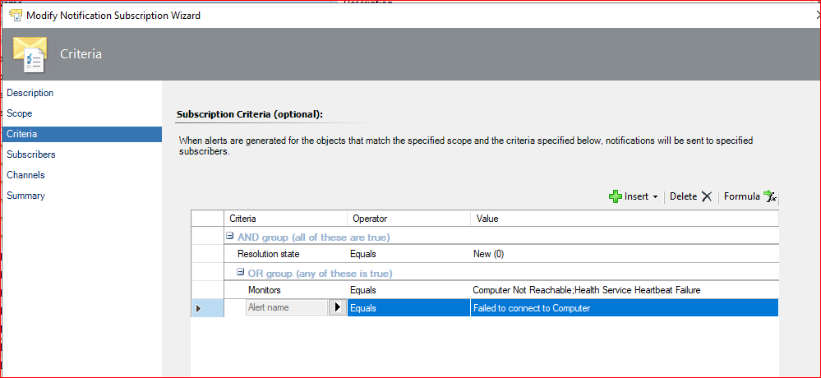Click the Operator column header

click(x=409, y=219)
